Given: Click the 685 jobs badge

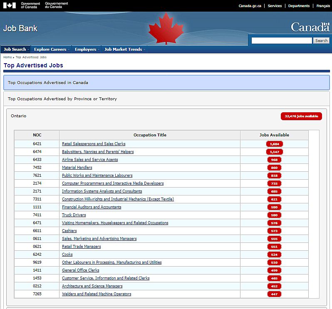Looking at the screenshot, I should point(275,192).
